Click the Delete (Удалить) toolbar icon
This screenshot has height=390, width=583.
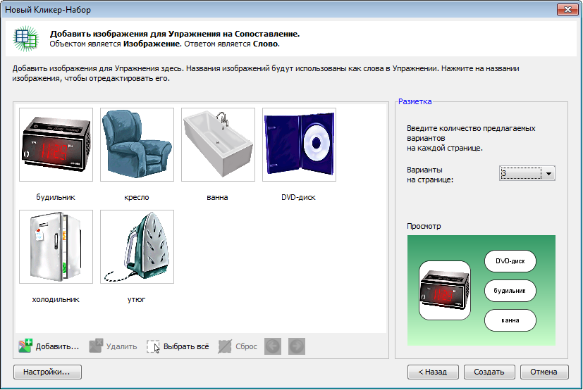click(96, 346)
